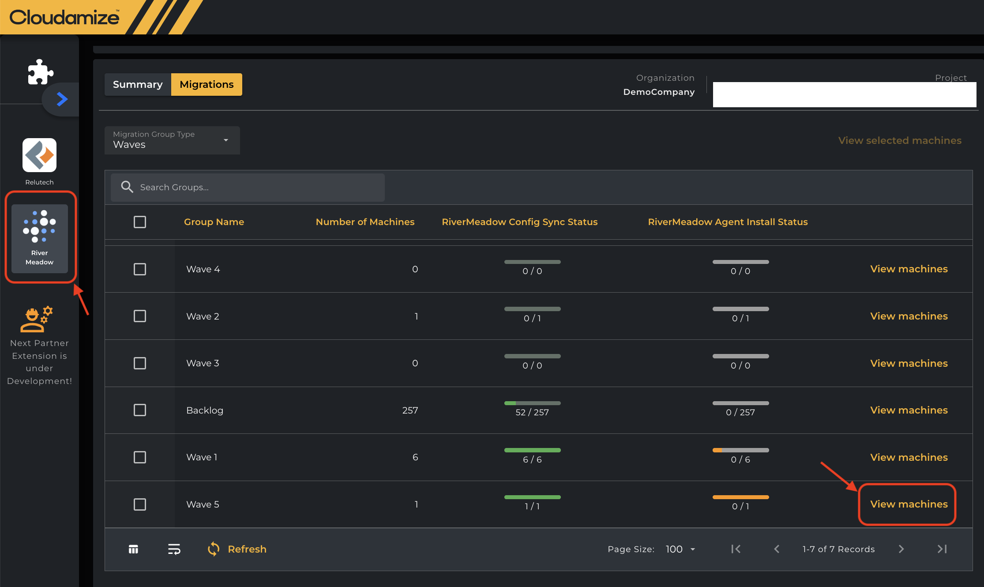Click the Cloudamize logo

click(64, 17)
